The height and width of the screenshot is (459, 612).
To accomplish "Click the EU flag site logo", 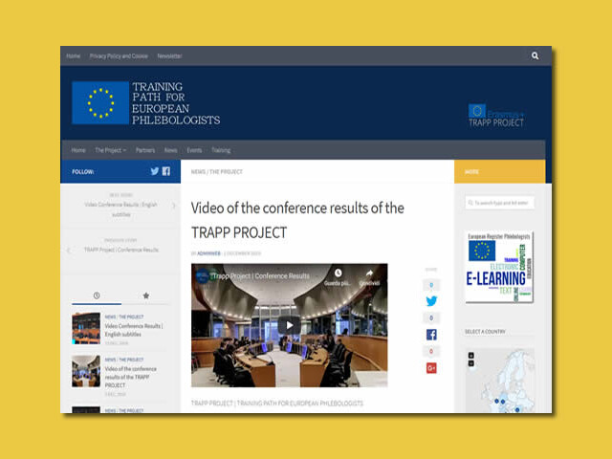I will tap(100, 102).
